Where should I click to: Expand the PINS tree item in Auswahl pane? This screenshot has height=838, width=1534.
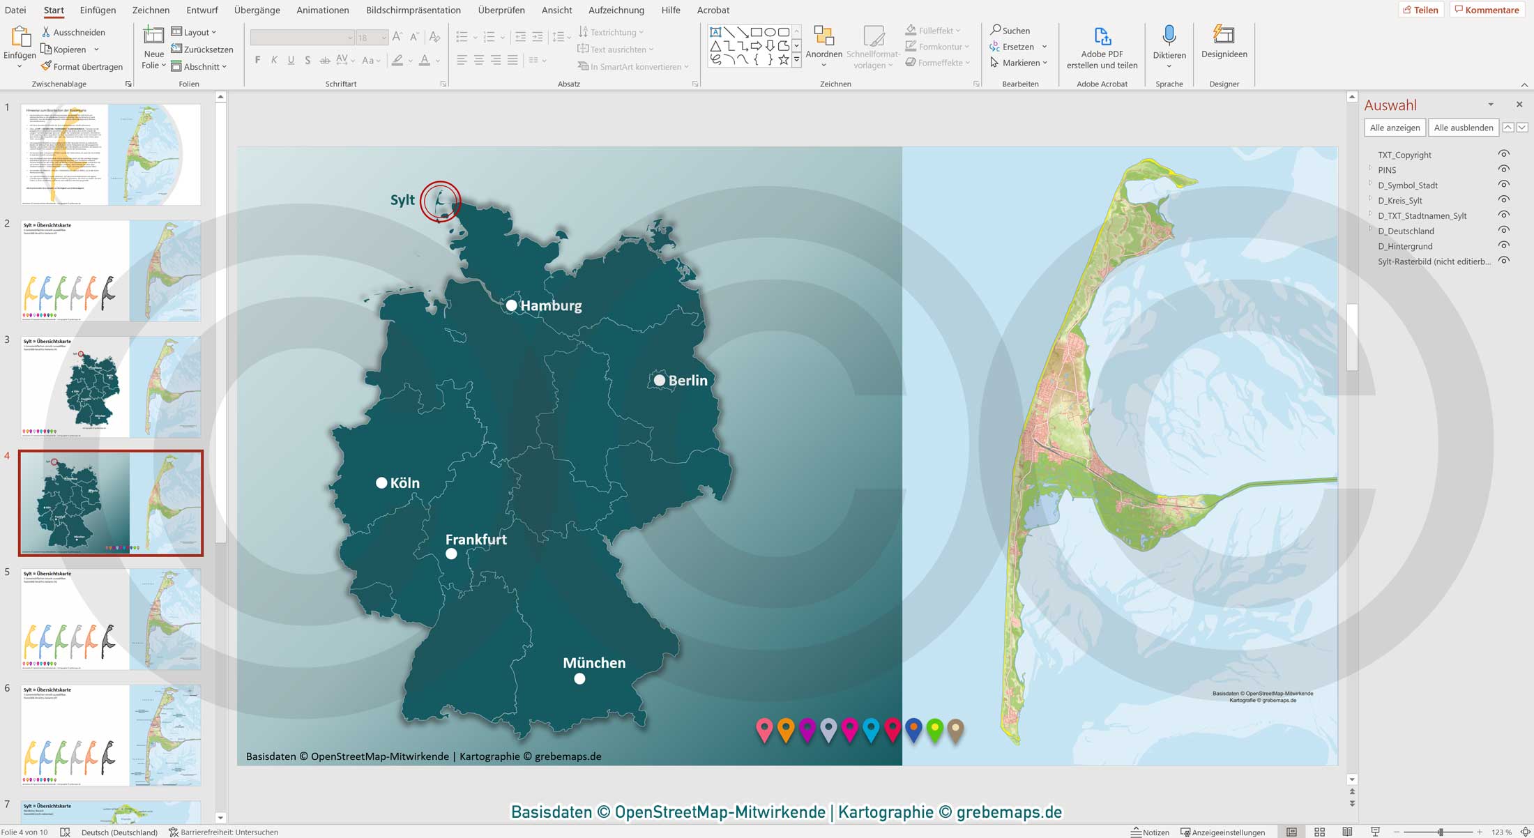point(1370,169)
